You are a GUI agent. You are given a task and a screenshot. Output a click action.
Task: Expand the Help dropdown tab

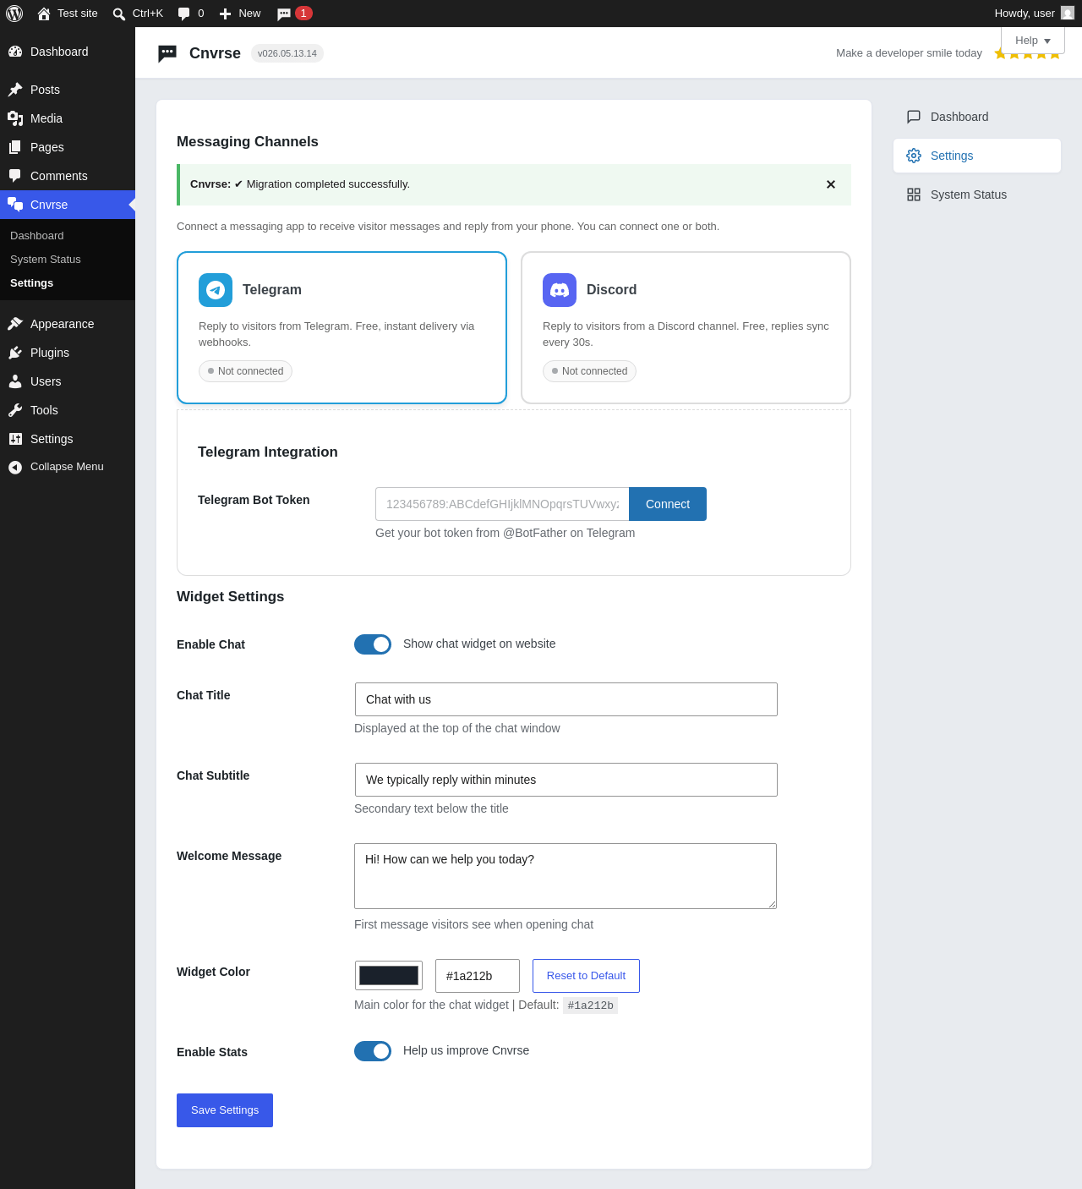pos(1033,41)
